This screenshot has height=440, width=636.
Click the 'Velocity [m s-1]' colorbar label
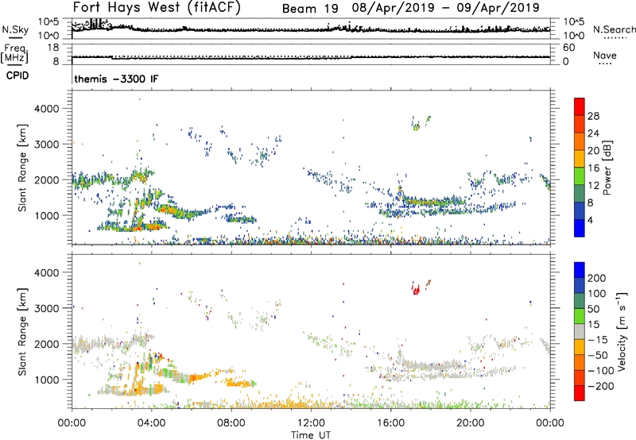pyautogui.click(x=621, y=331)
